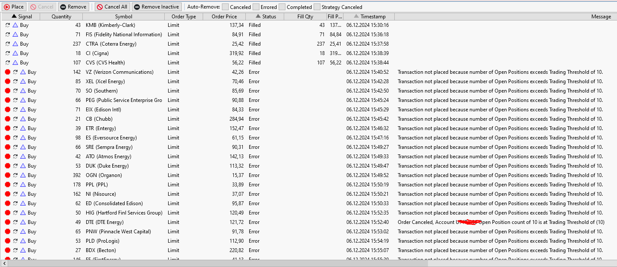This screenshot has width=617, height=267.
Task: Click the 'Error' status on the XEL row
Action: click(254, 81)
